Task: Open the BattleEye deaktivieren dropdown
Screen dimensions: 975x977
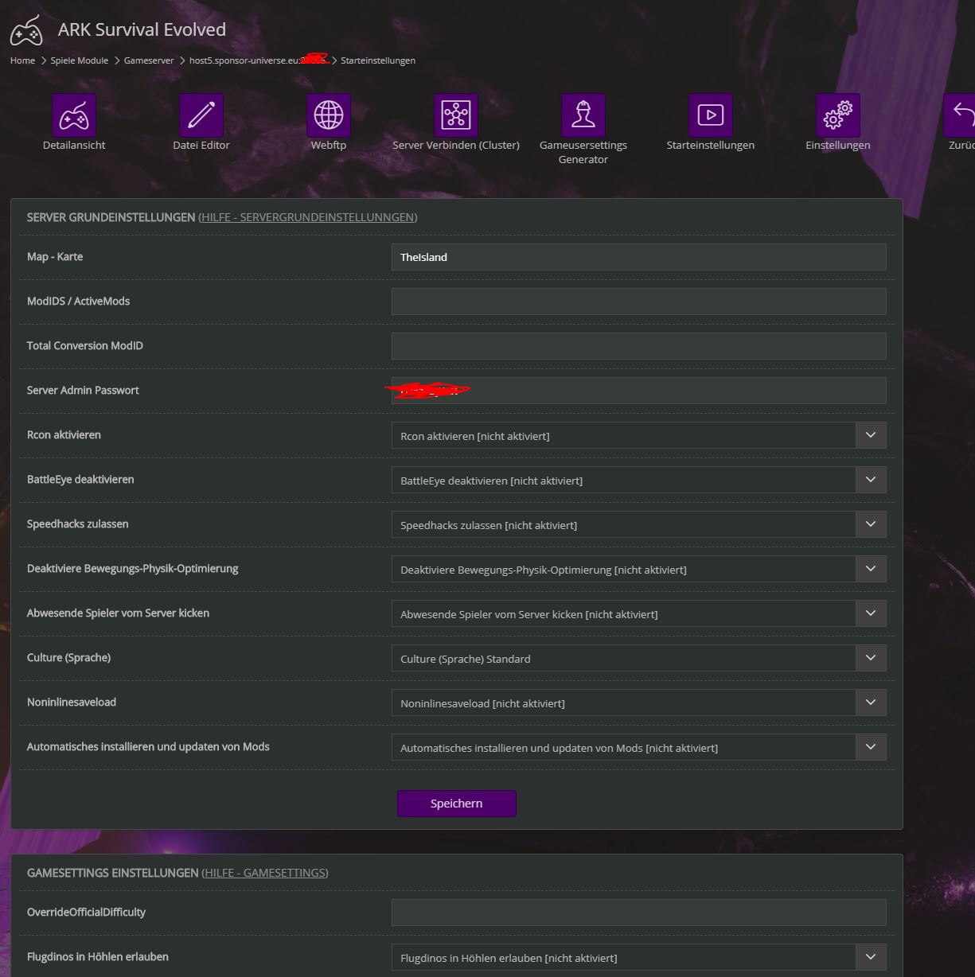Action: click(638, 480)
